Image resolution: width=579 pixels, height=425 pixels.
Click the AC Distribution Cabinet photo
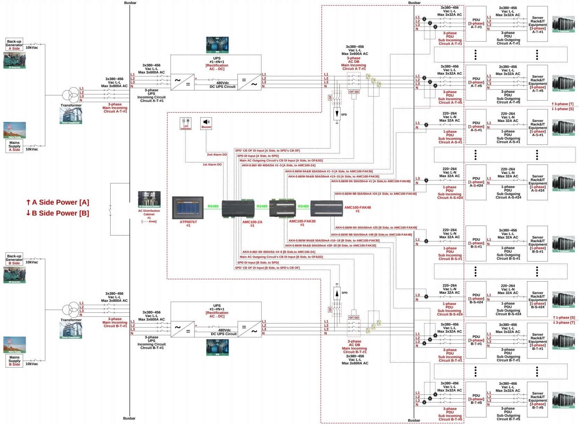[x=149, y=200]
